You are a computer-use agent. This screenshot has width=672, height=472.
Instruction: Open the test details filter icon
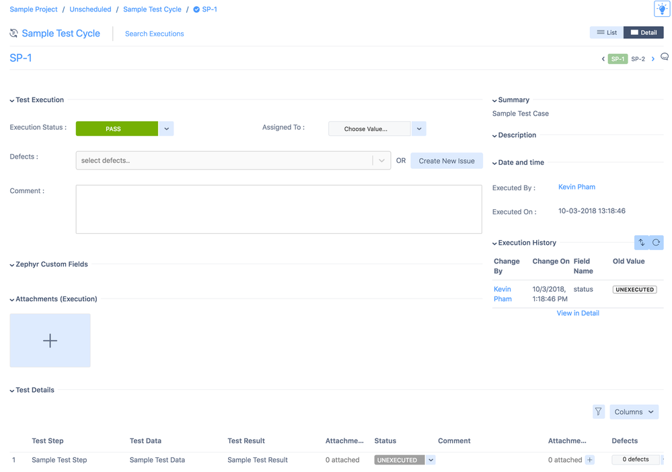pos(598,411)
